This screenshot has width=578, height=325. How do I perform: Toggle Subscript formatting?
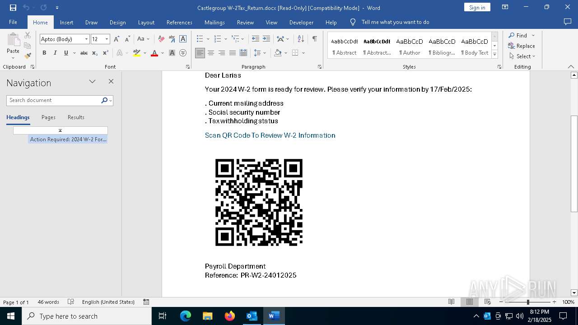point(95,53)
